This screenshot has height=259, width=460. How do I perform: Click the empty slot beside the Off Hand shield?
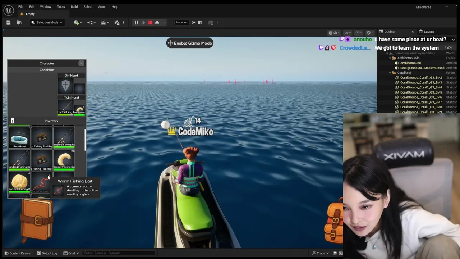click(79, 88)
